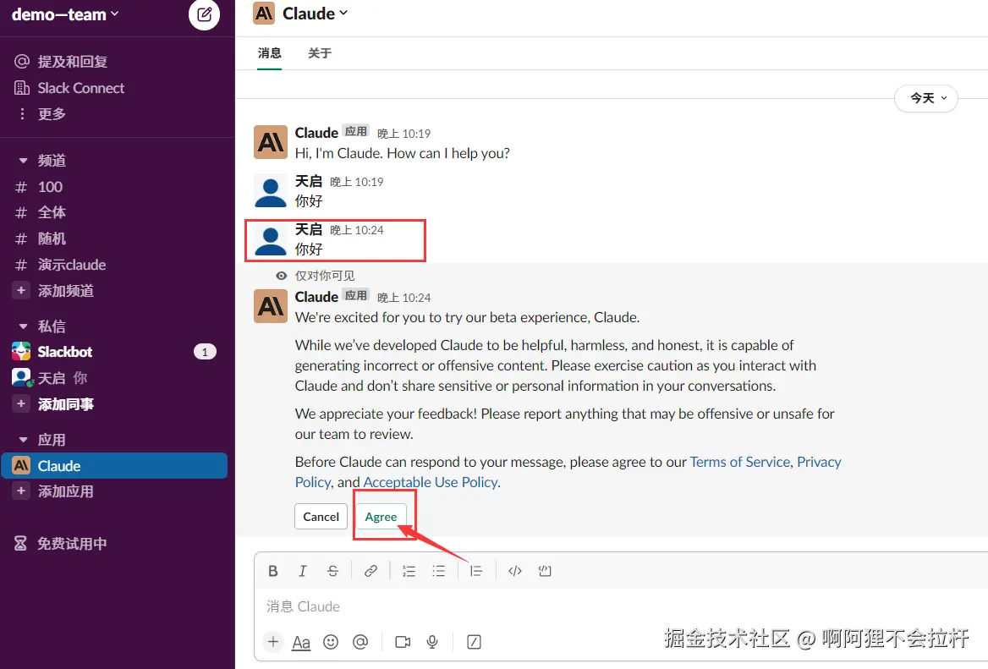Click Claude's avatar on the 10:19 message
Image resolution: width=988 pixels, height=669 pixels.
click(271, 142)
